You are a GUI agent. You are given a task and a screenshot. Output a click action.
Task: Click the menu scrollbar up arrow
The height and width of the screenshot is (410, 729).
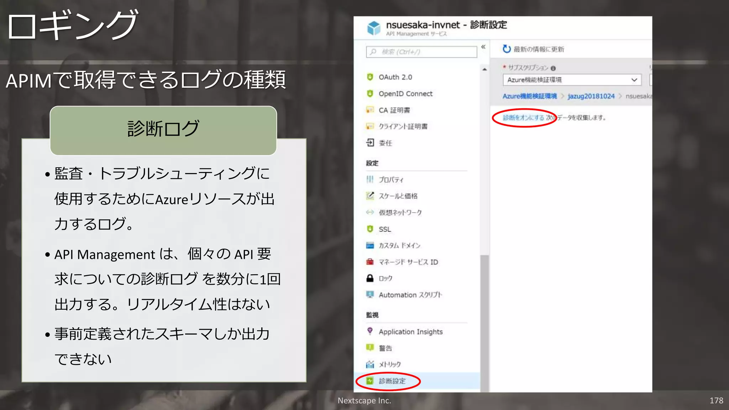coord(484,69)
